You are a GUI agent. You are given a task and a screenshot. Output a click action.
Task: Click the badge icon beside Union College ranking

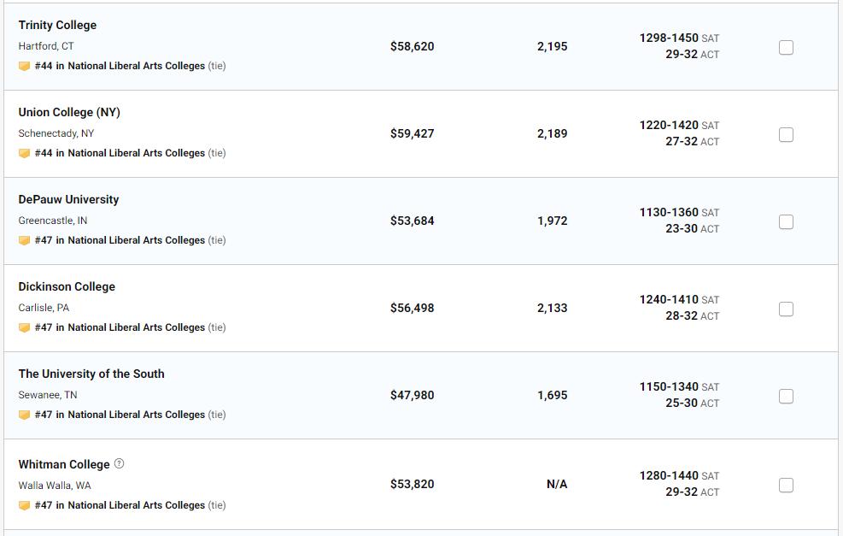24,153
